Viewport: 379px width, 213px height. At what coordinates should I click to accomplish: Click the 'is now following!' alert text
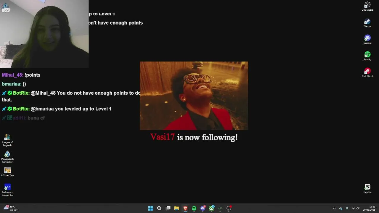coord(207,137)
